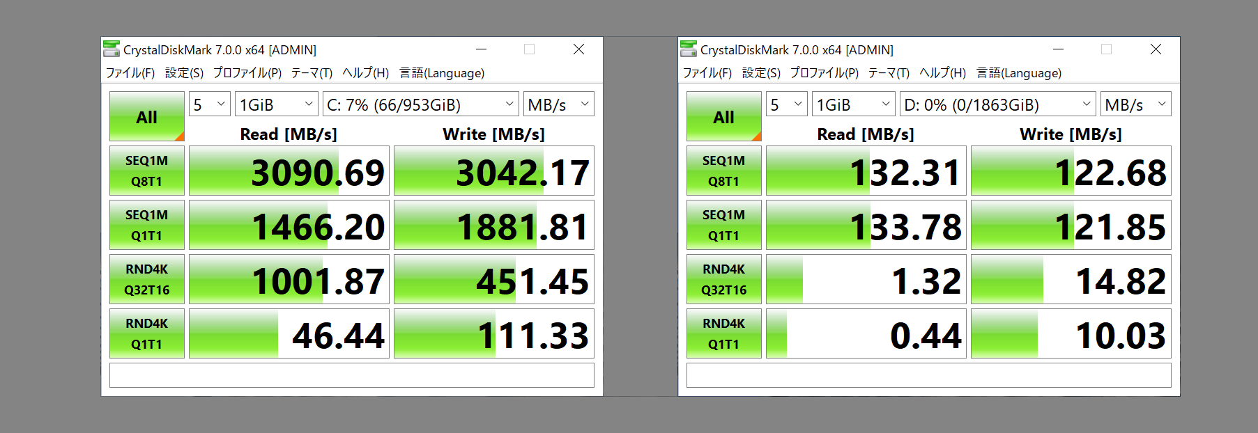
Task: Run All benchmarks in left window
Action: [x=147, y=116]
